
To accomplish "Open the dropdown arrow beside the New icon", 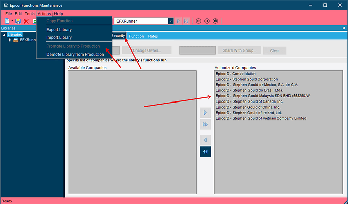I will tap(12, 21).
